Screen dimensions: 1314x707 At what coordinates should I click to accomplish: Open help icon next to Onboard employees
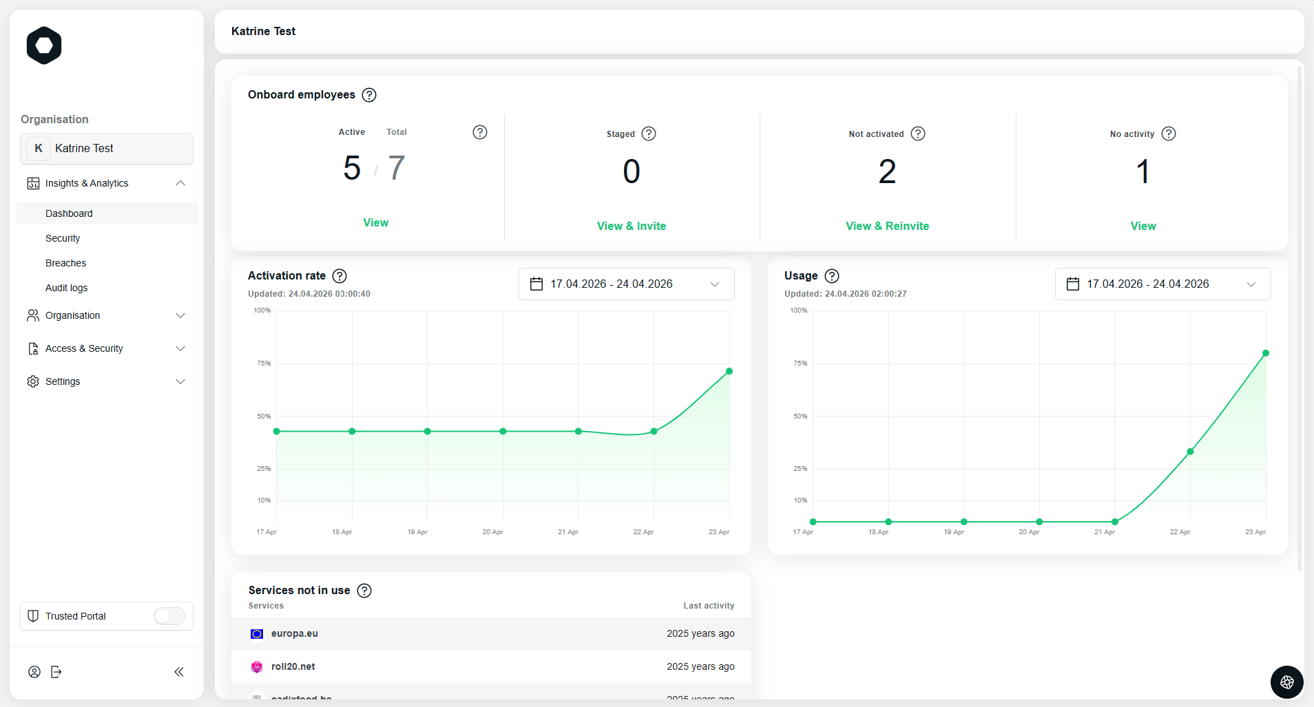pyautogui.click(x=369, y=95)
